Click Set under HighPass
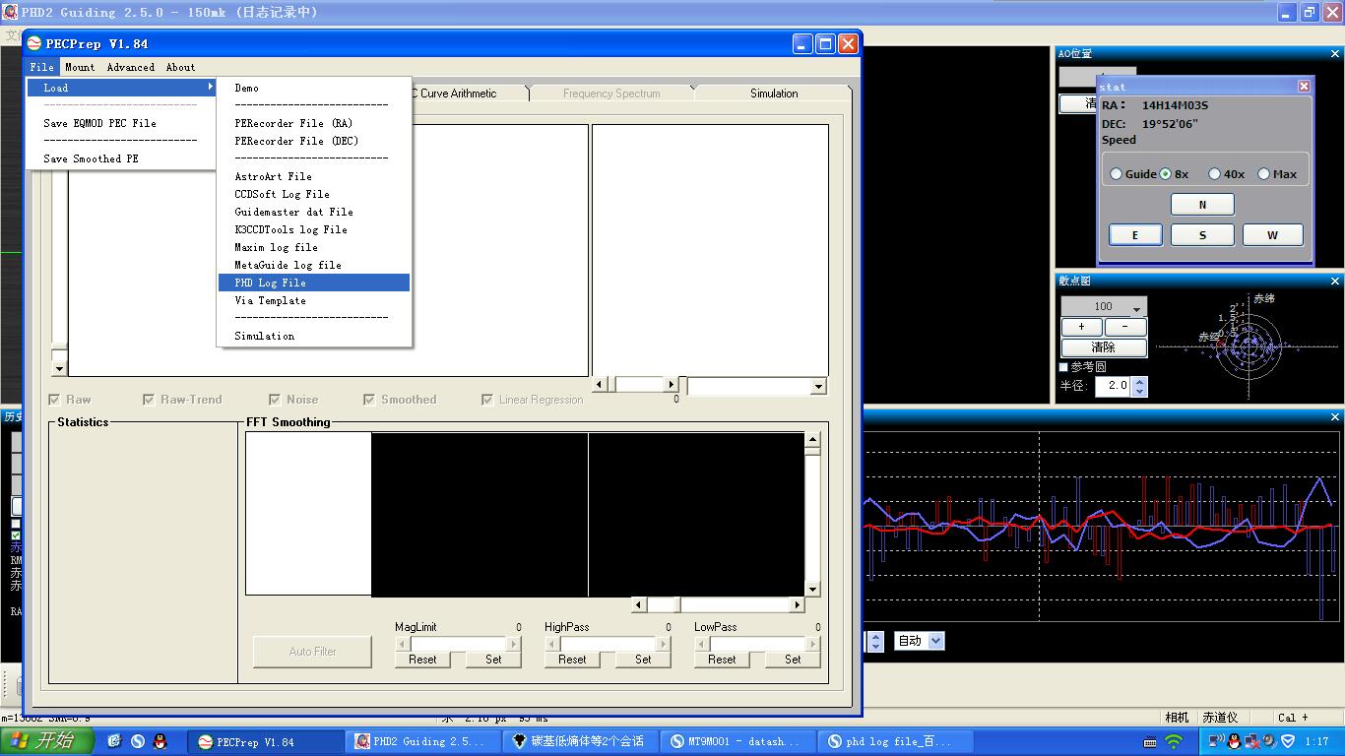 643,660
